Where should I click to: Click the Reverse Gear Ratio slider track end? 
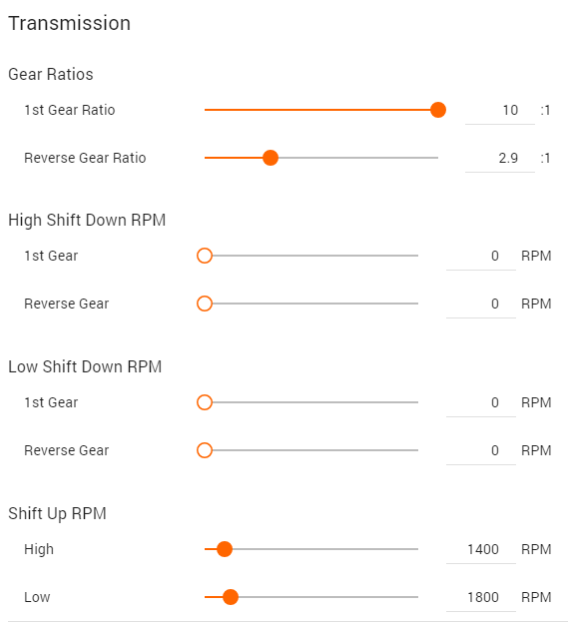436,158
